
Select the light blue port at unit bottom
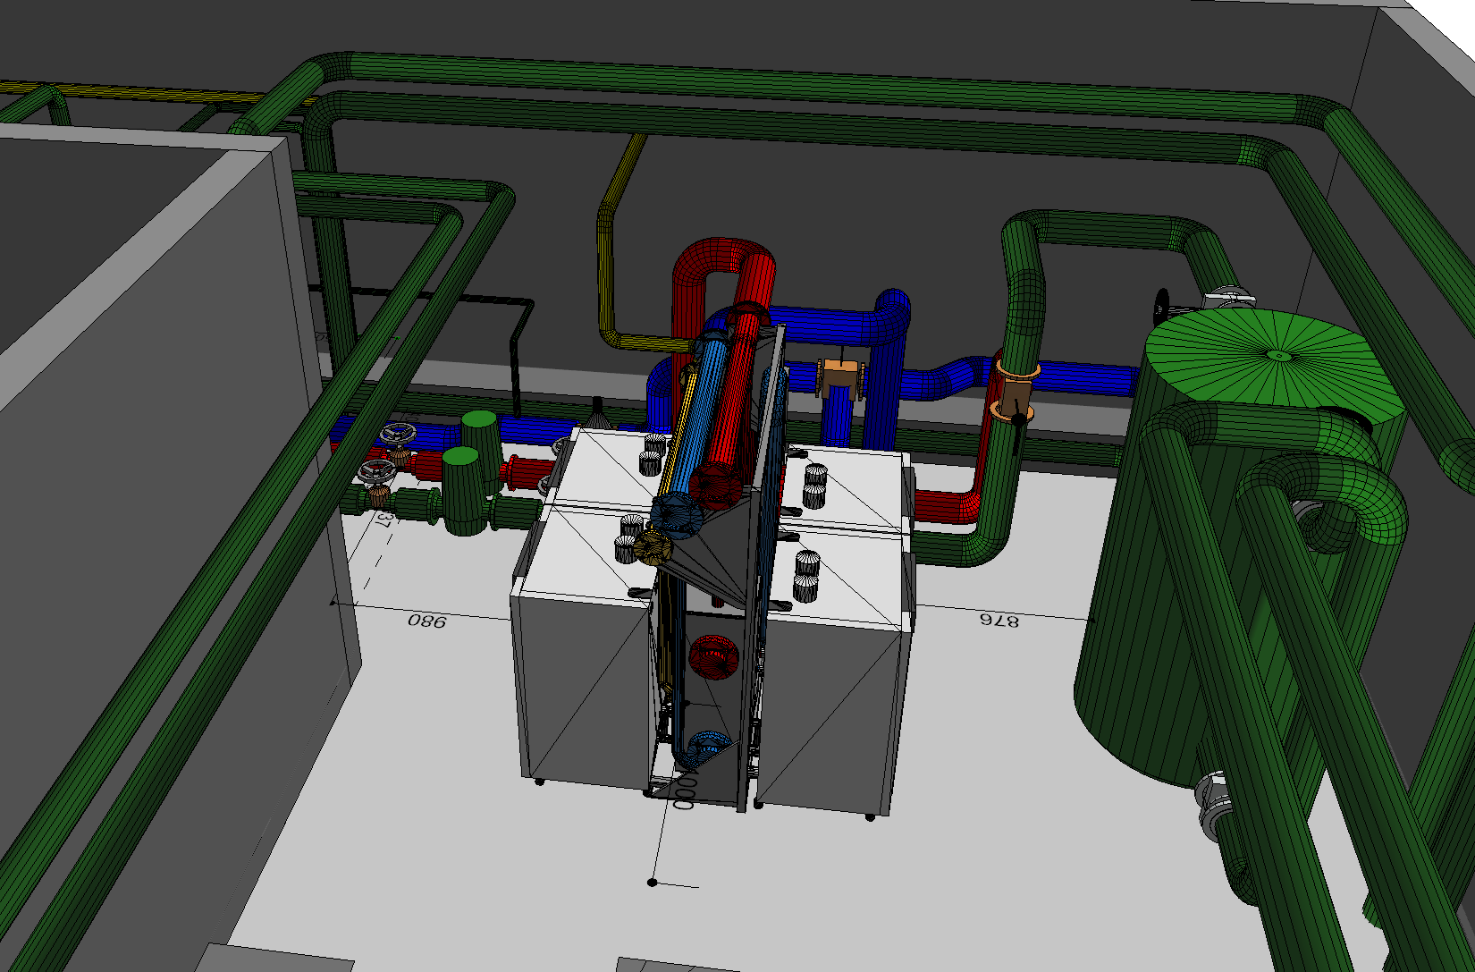[706, 747]
